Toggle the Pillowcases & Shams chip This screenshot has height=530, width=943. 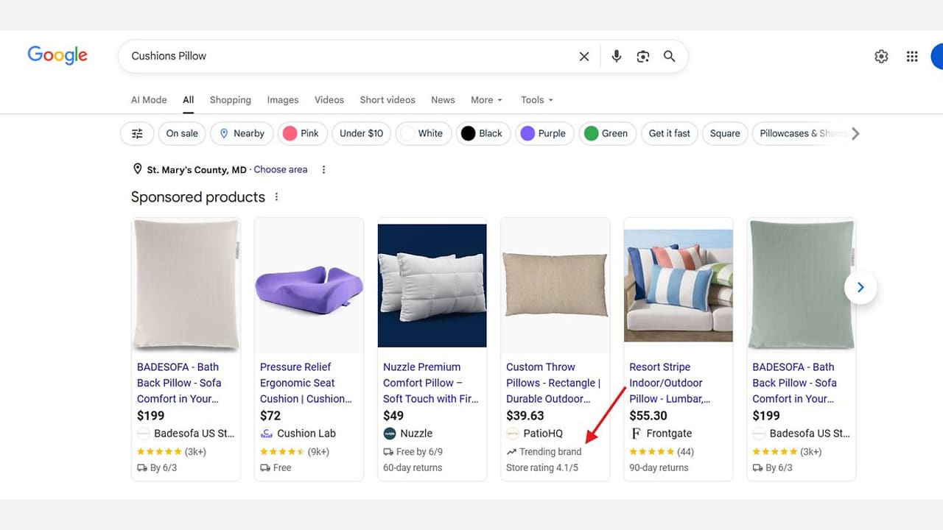799,133
